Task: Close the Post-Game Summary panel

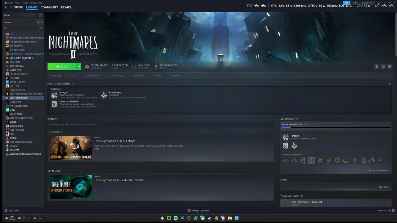Action: click(x=390, y=84)
